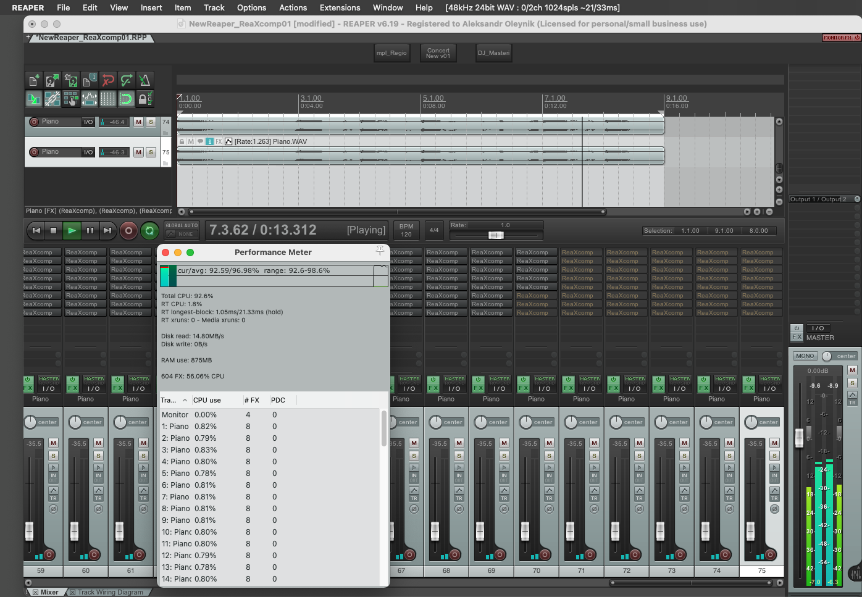Viewport: 862px width, 597px height.
Task: Open the Actions menu
Action: (293, 7)
